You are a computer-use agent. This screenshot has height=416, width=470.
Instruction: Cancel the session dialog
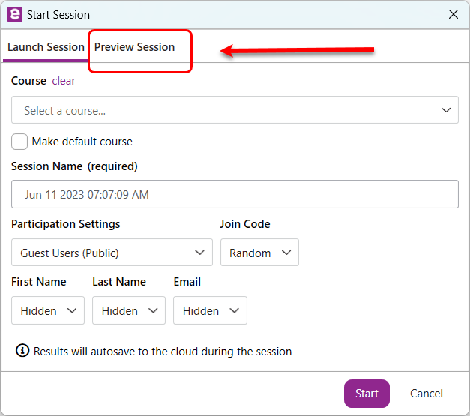click(426, 394)
